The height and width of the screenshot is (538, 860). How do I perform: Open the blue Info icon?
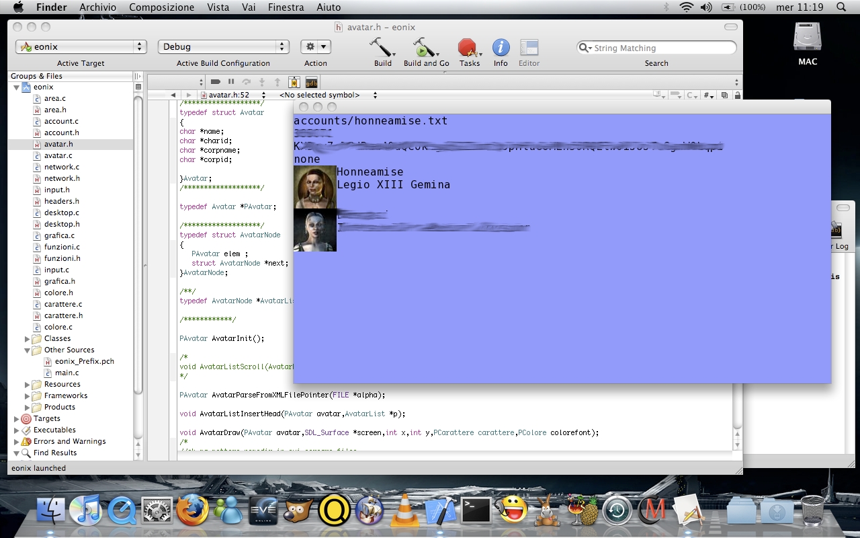pos(501,48)
